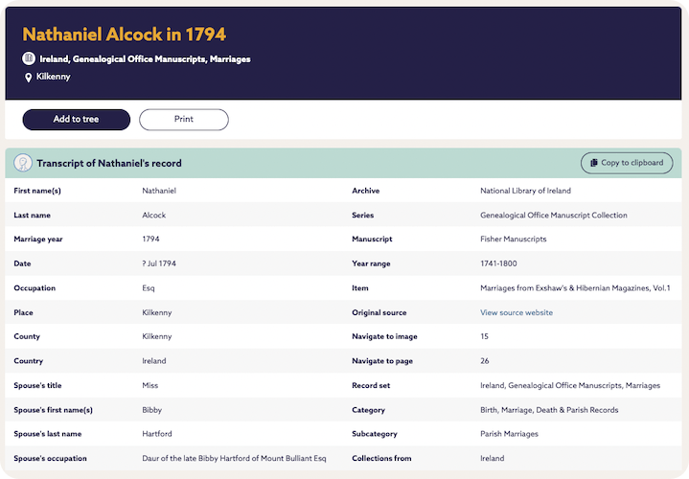Select the date value ? Jul 1794
689x479 pixels.
pyautogui.click(x=161, y=263)
